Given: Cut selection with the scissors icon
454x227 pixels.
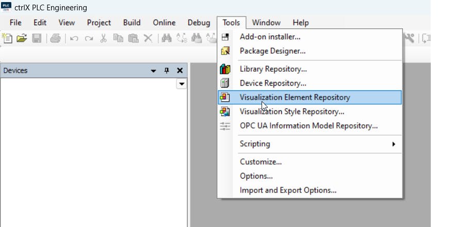Looking at the screenshot, I should pos(103,38).
